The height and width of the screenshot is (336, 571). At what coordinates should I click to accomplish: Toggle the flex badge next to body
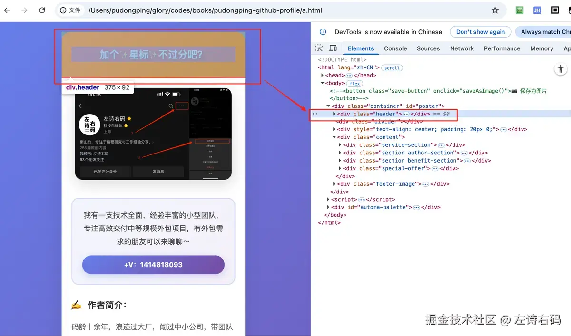355,84
